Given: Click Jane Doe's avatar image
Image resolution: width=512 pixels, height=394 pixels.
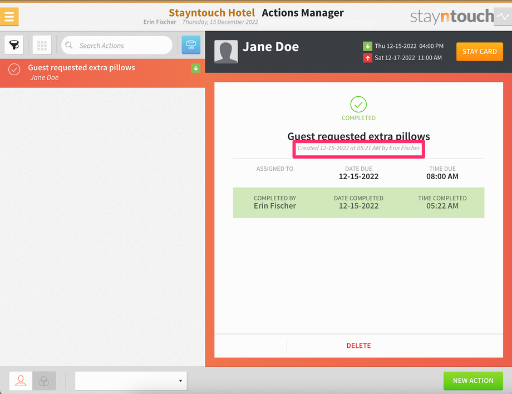Looking at the screenshot, I should (x=226, y=52).
